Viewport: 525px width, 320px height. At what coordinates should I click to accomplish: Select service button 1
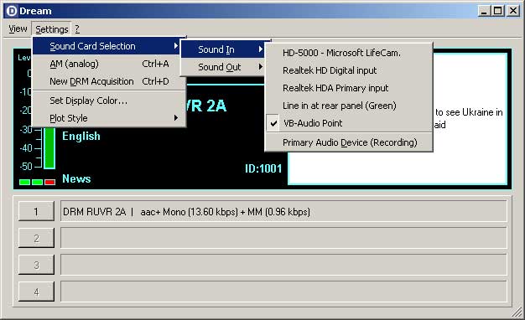pos(36,211)
